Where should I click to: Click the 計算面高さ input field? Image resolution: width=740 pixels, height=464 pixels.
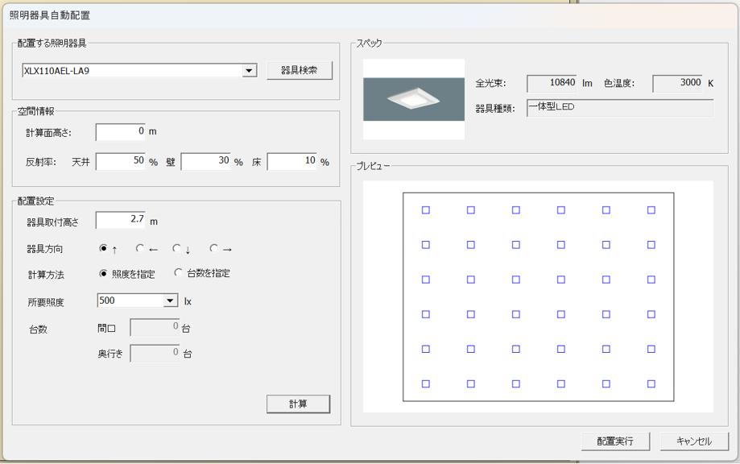pos(121,131)
